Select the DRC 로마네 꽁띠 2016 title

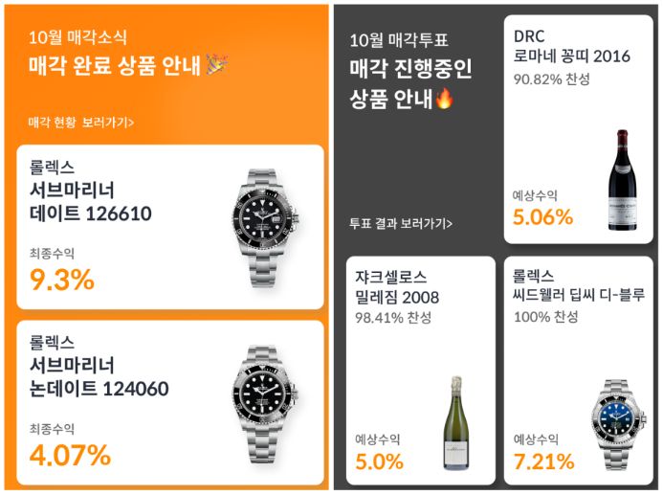point(572,46)
